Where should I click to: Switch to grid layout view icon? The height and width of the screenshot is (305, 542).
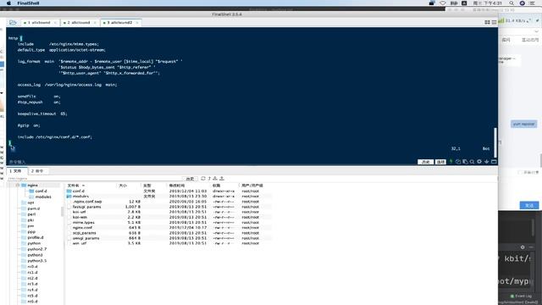point(487,22)
